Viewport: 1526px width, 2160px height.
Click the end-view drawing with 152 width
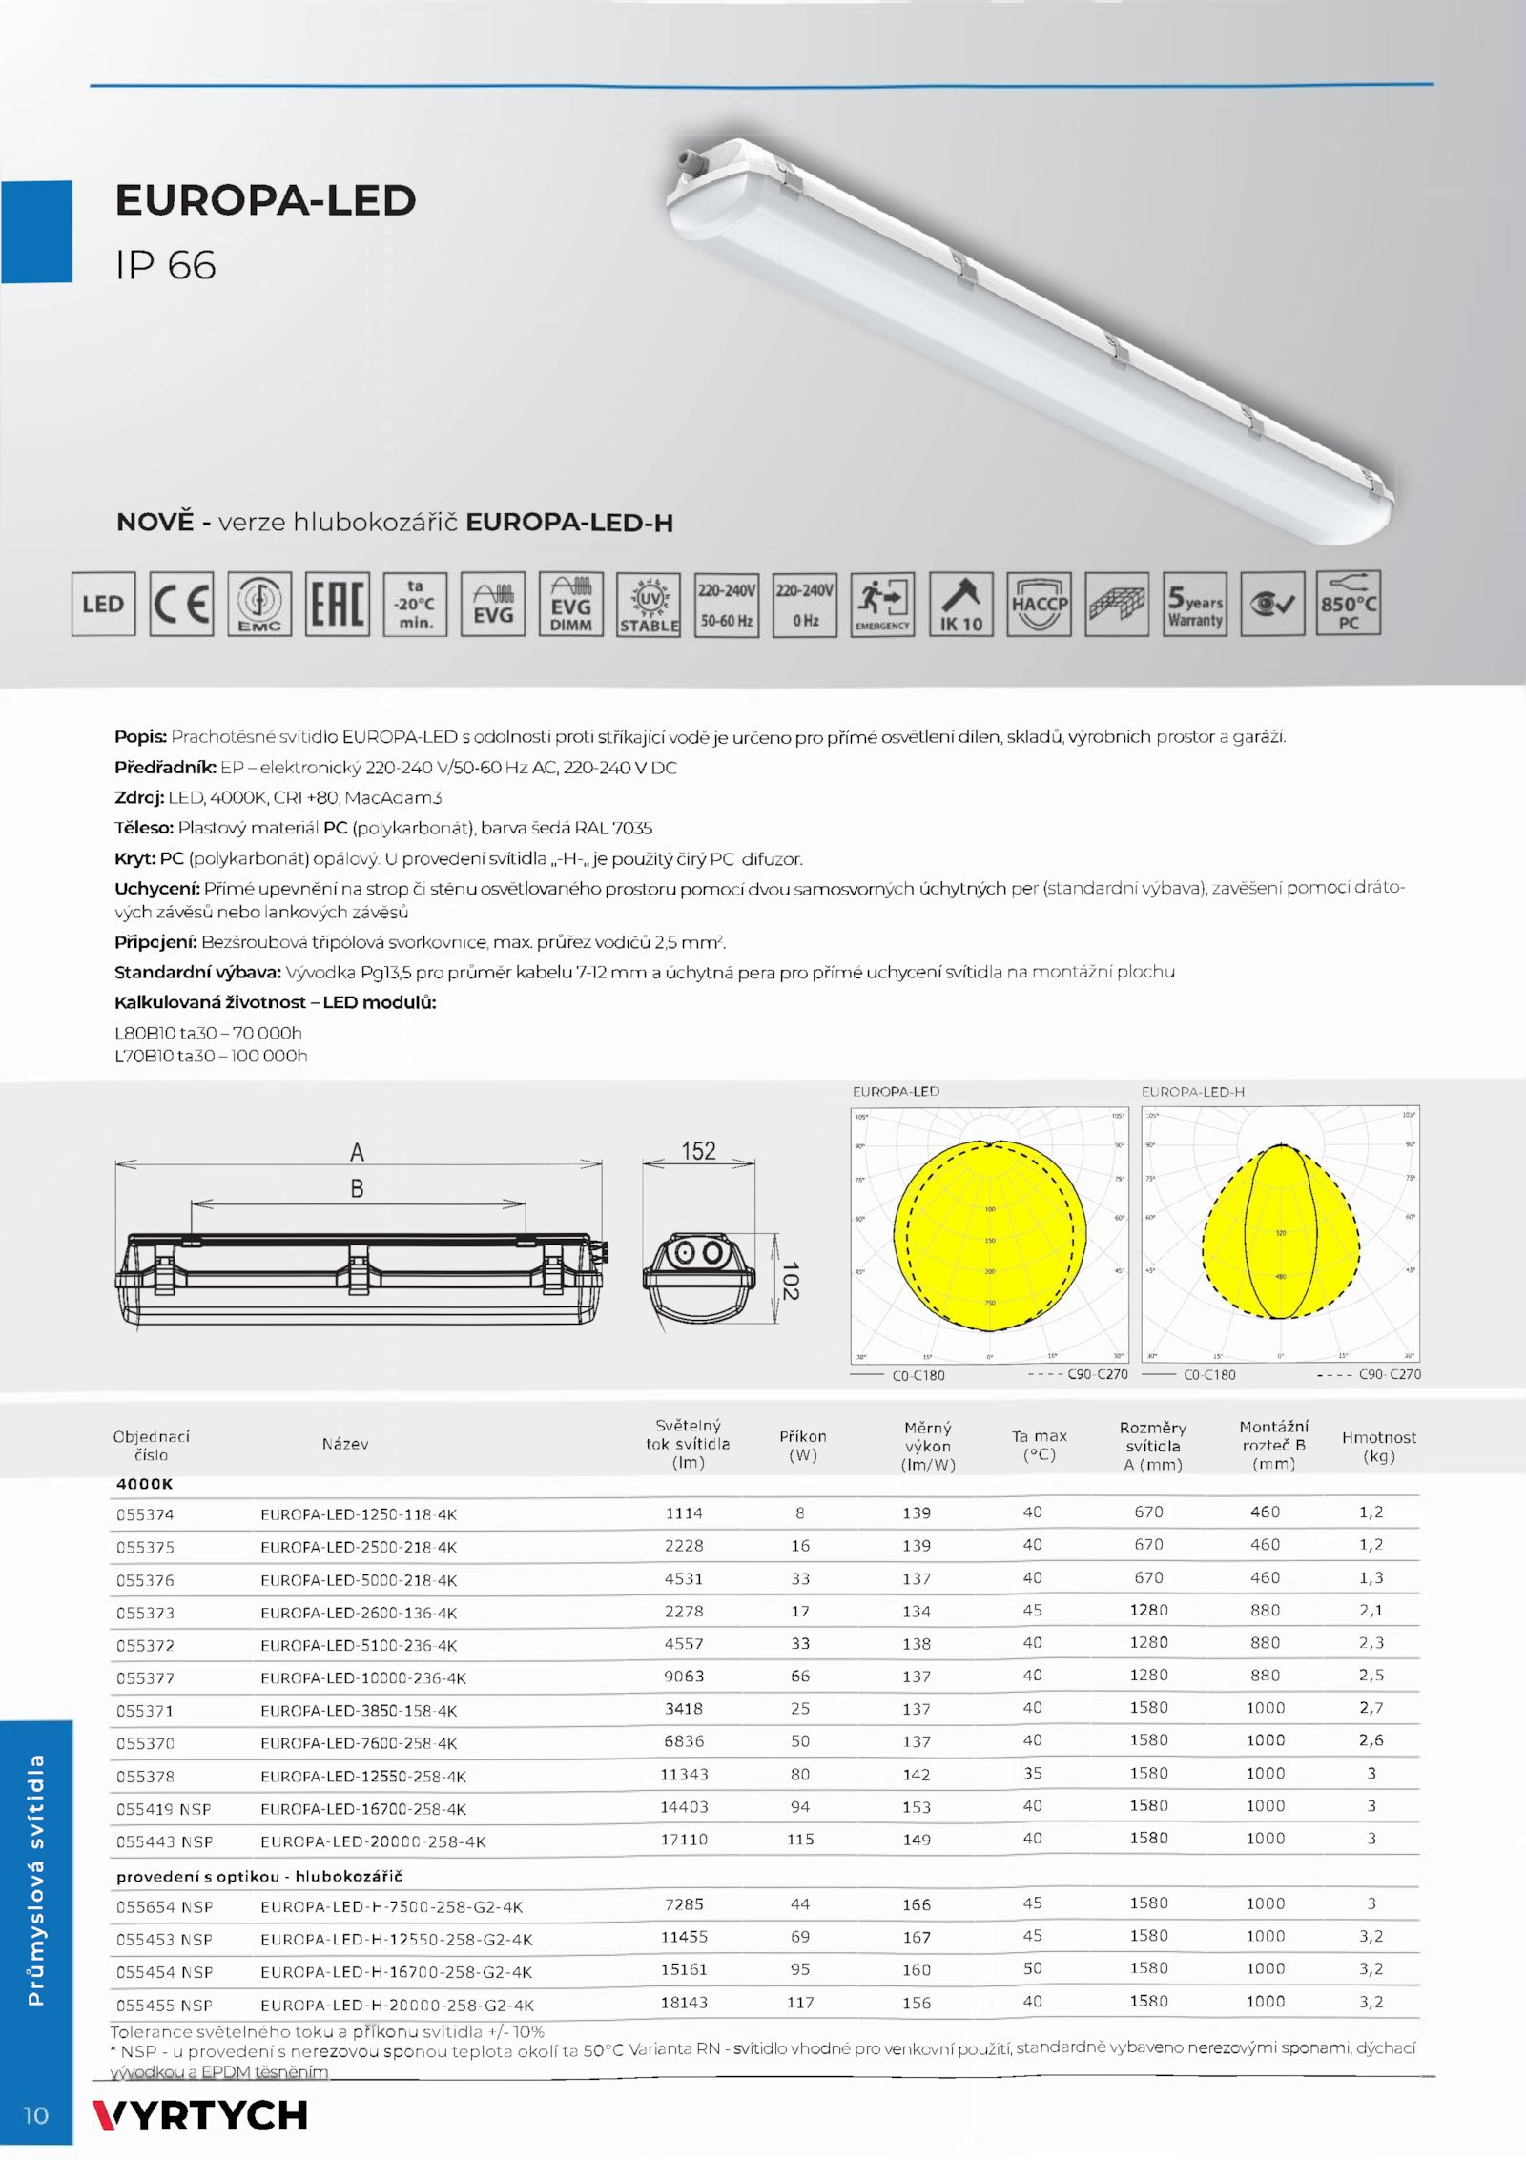coord(721,1236)
